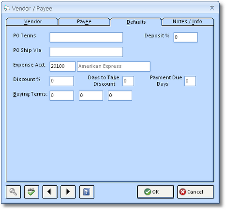Click the Deposit % field

(185, 37)
